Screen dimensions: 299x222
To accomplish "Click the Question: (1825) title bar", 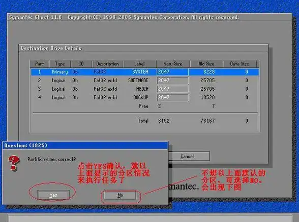I will (85, 145).
